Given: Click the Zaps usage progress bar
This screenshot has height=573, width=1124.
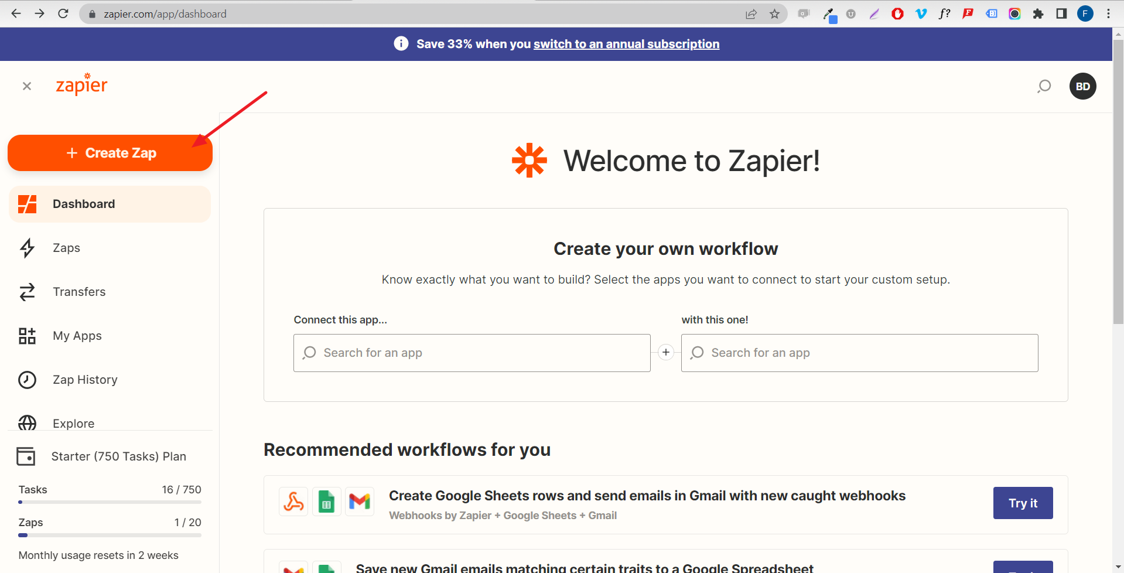Looking at the screenshot, I should [110, 535].
